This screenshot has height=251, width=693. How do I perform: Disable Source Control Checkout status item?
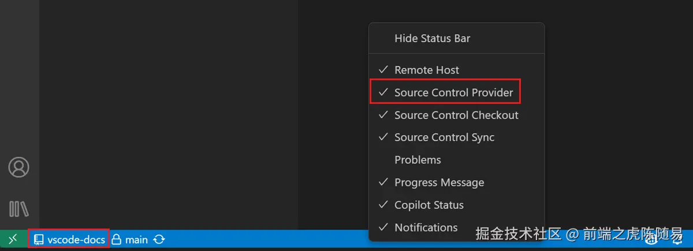click(x=456, y=115)
